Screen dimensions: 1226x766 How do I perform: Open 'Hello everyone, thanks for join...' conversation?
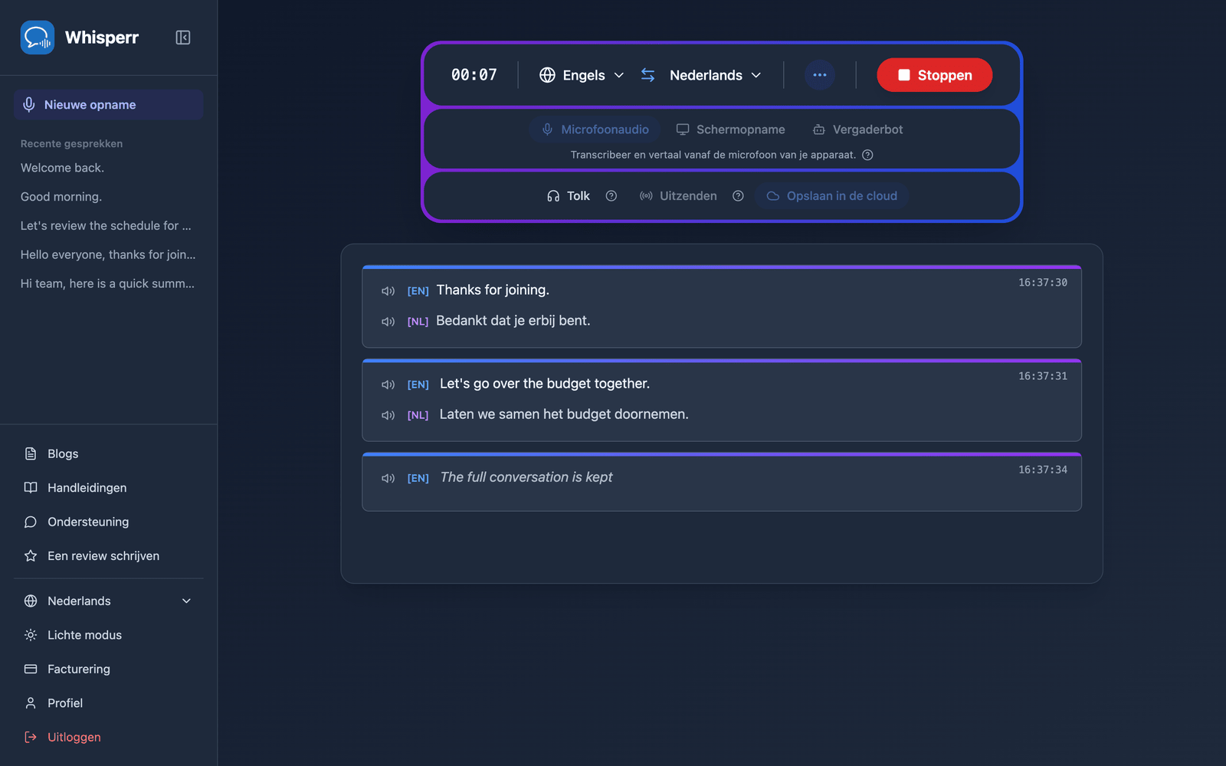(108, 255)
